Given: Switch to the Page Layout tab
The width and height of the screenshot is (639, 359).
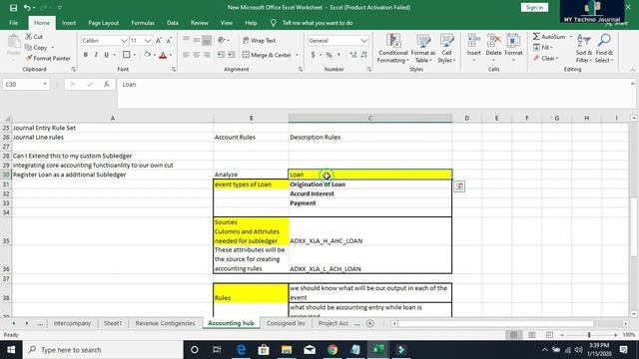Looking at the screenshot, I should tap(104, 23).
